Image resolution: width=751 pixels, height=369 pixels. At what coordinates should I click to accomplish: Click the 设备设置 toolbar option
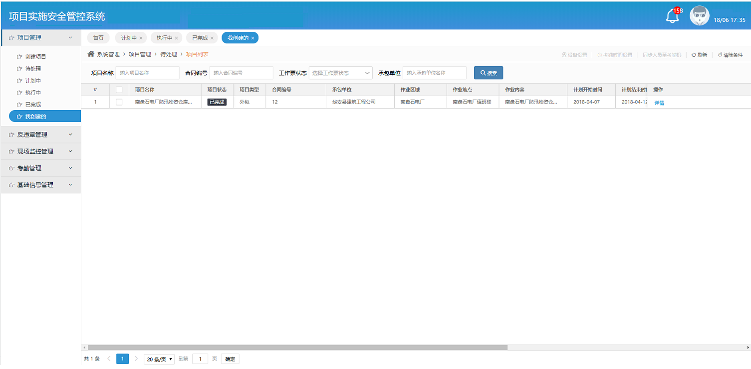pos(574,55)
